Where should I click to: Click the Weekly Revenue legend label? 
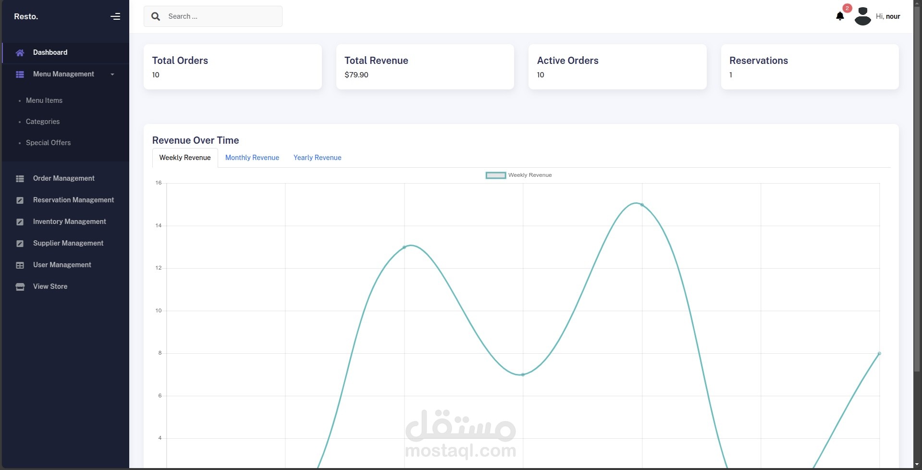pyautogui.click(x=530, y=175)
